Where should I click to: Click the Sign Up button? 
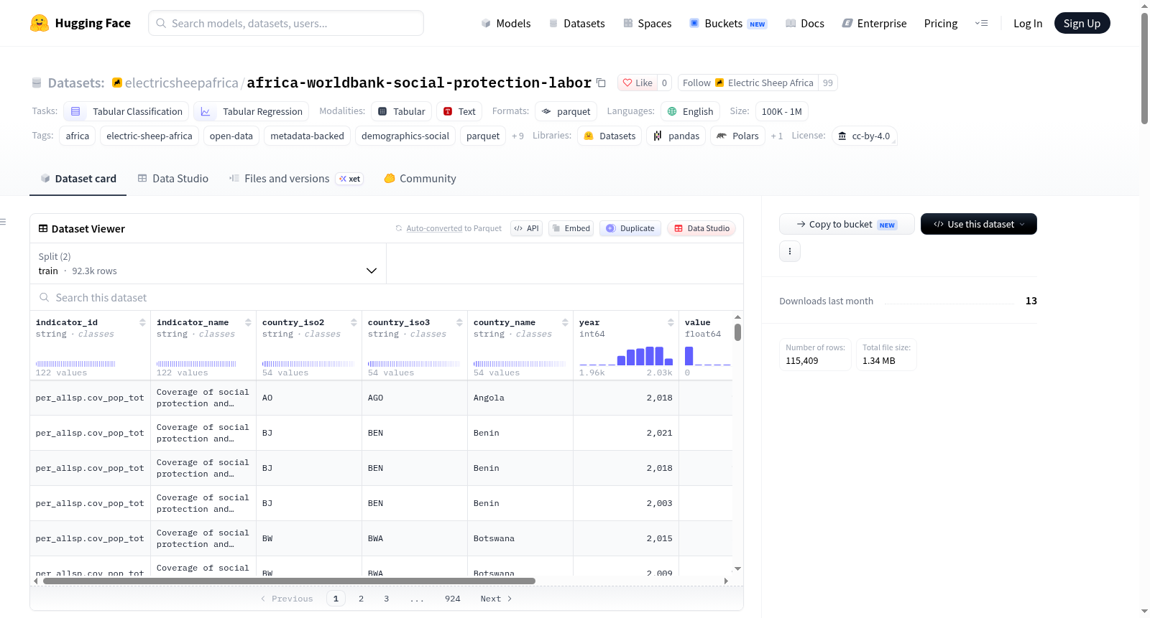(1082, 23)
